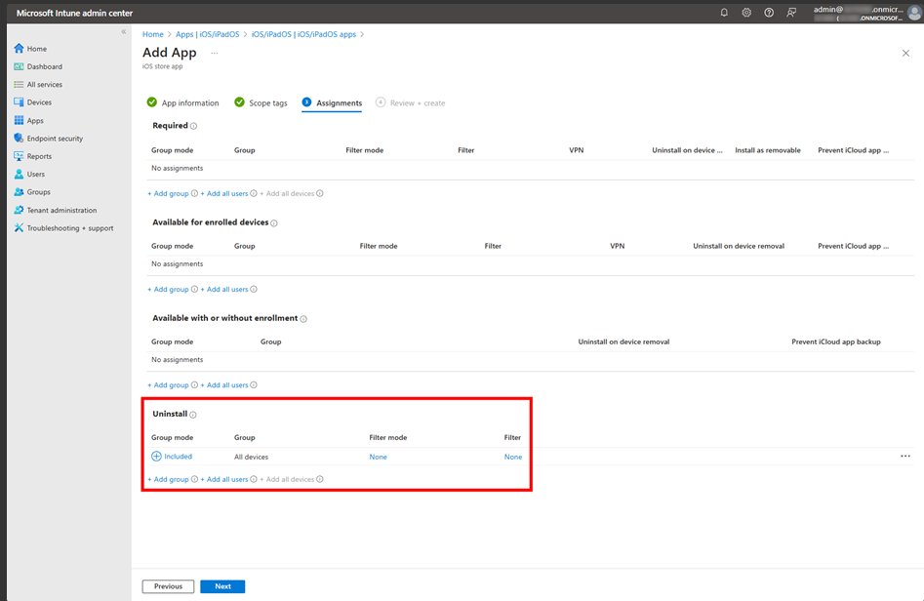Open the notifications bell icon
The image size is (924, 601).
pos(724,13)
